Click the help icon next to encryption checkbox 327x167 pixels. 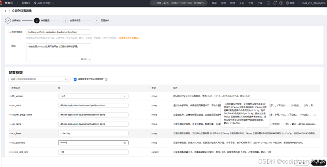point(106,79)
